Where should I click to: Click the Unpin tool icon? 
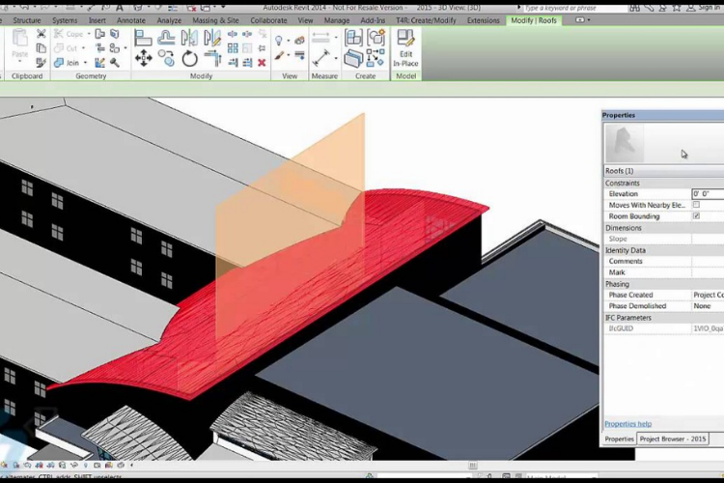[262, 34]
